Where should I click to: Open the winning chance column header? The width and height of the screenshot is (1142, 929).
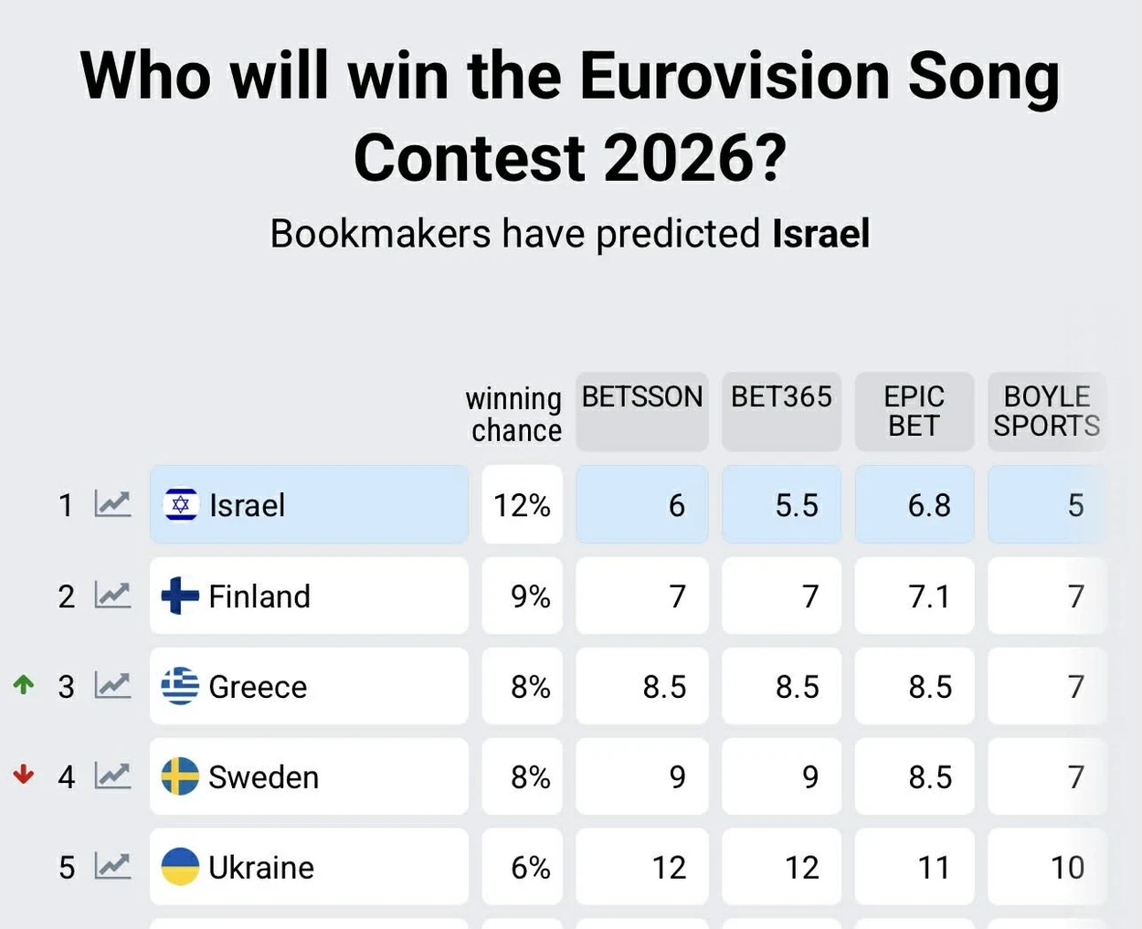513,414
